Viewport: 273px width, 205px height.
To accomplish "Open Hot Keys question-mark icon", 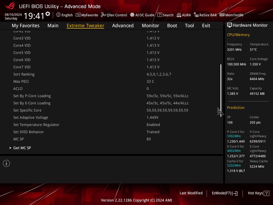I will click(x=266, y=193).
